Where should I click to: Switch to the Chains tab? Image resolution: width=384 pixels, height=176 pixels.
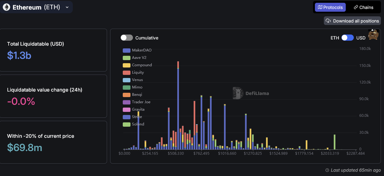363,7
